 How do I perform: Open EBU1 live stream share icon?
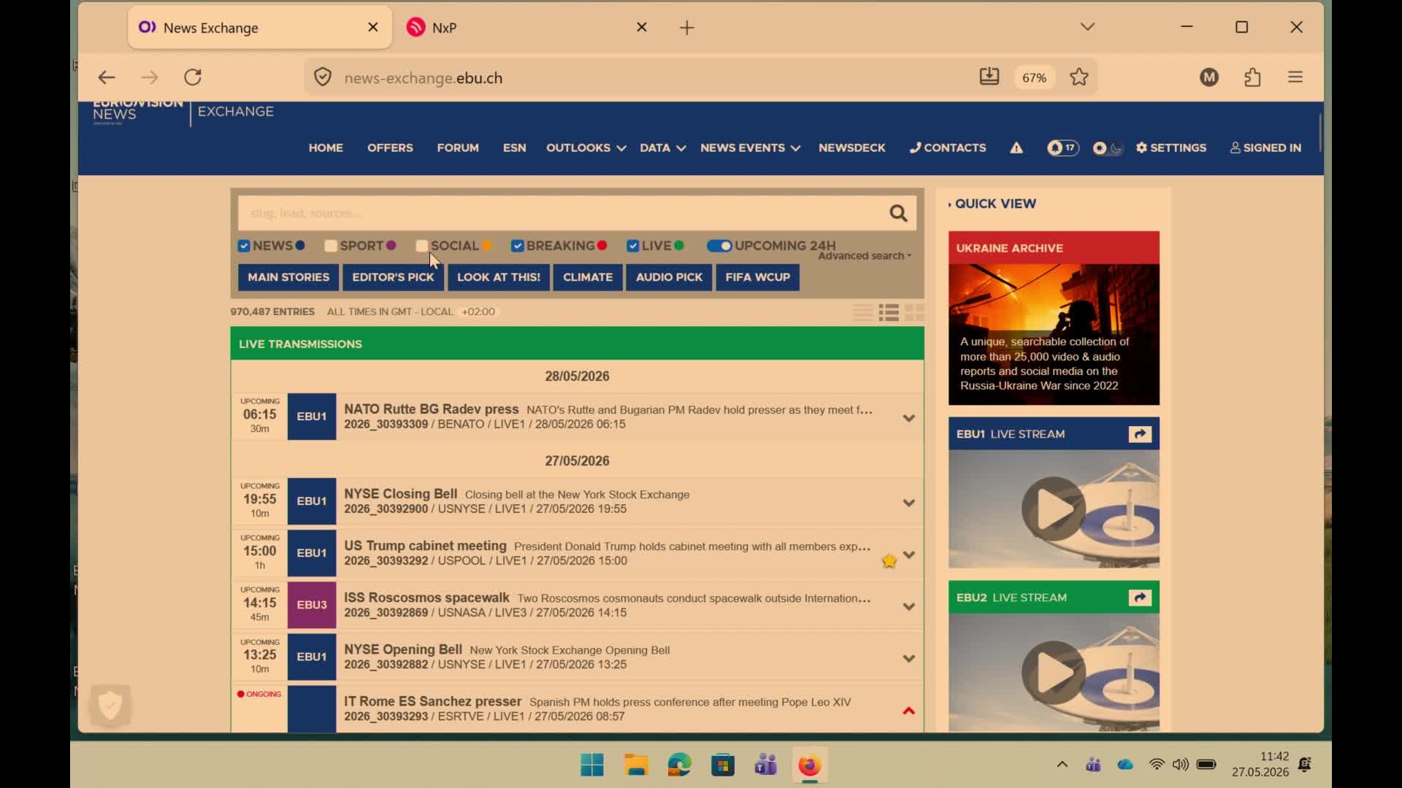(x=1140, y=435)
